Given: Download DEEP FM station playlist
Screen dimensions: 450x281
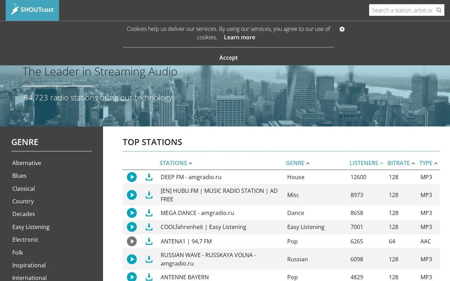Looking at the screenshot, I should (149, 177).
